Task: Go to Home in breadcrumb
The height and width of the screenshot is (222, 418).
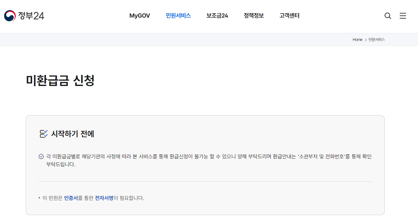Action: (357, 40)
